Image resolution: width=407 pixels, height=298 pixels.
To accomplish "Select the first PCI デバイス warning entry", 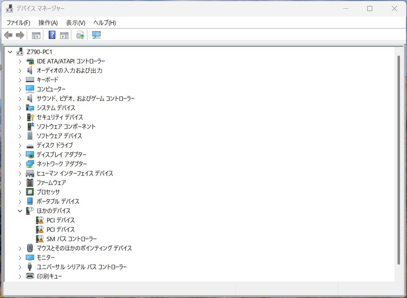I will 60,220.
